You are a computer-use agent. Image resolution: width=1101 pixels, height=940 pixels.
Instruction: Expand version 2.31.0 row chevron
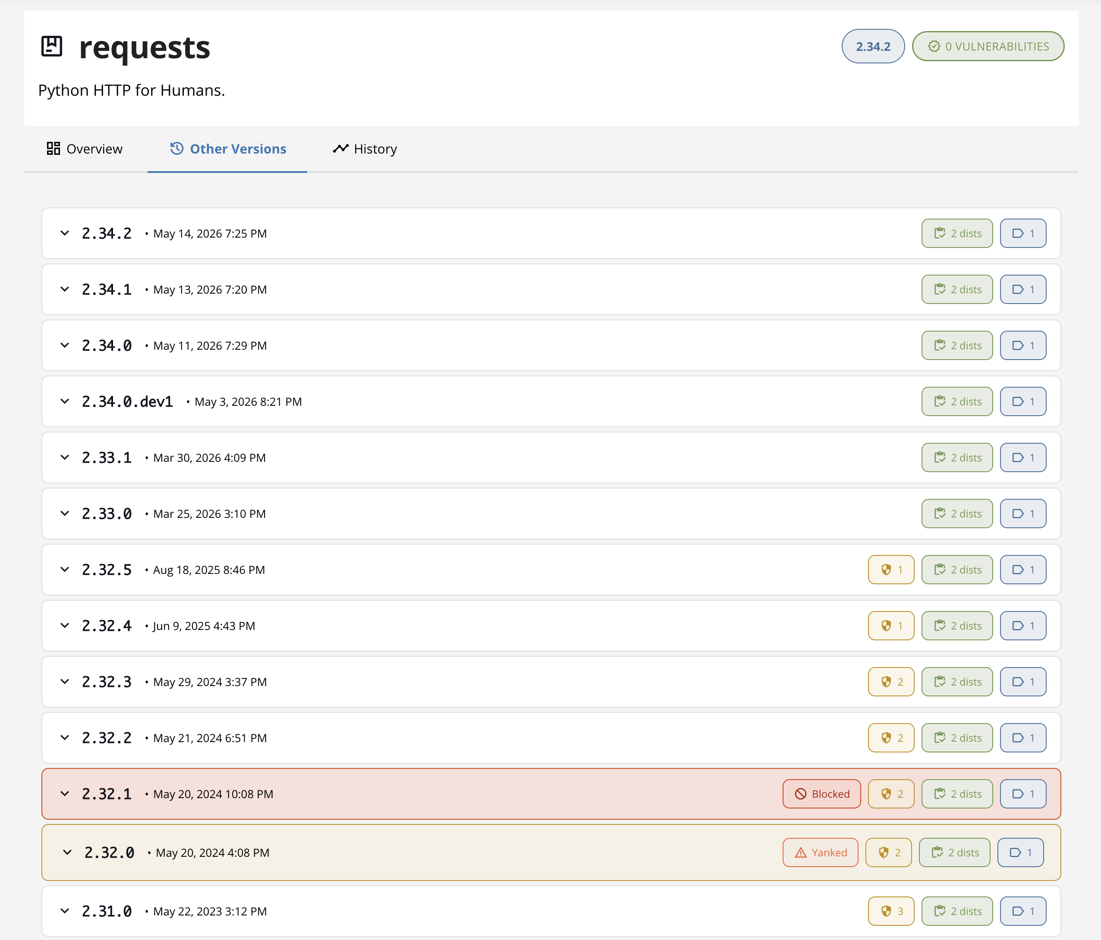tap(65, 911)
